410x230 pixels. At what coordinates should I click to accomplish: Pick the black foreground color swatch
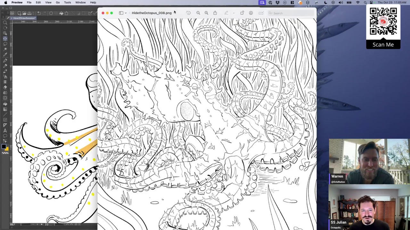(4, 147)
